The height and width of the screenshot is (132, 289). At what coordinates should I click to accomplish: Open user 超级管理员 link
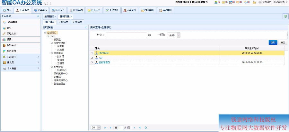pos(104,62)
